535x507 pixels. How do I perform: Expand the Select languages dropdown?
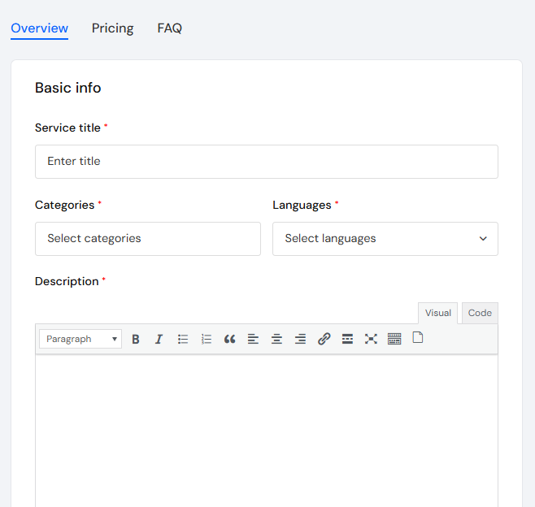click(385, 239)
